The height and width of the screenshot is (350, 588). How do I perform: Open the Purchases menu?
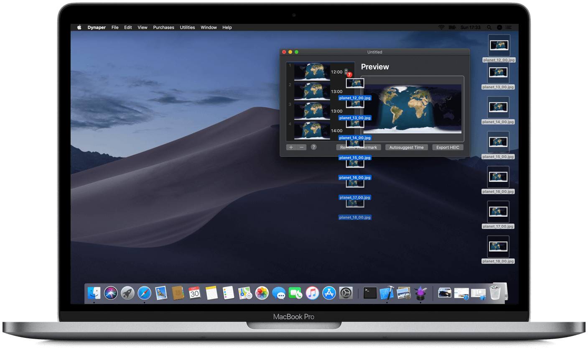(x=163, y=27)
